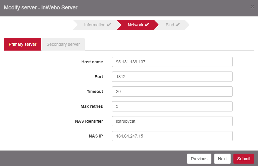Screen dimensions: 258x166
Task: Select the Primary server tab
Action: point(23,44)
